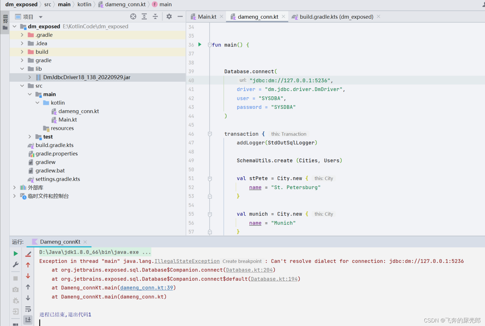Click the camera dump threads icon
This screenshot has width=485, height=326.
[x=16, y=290]
